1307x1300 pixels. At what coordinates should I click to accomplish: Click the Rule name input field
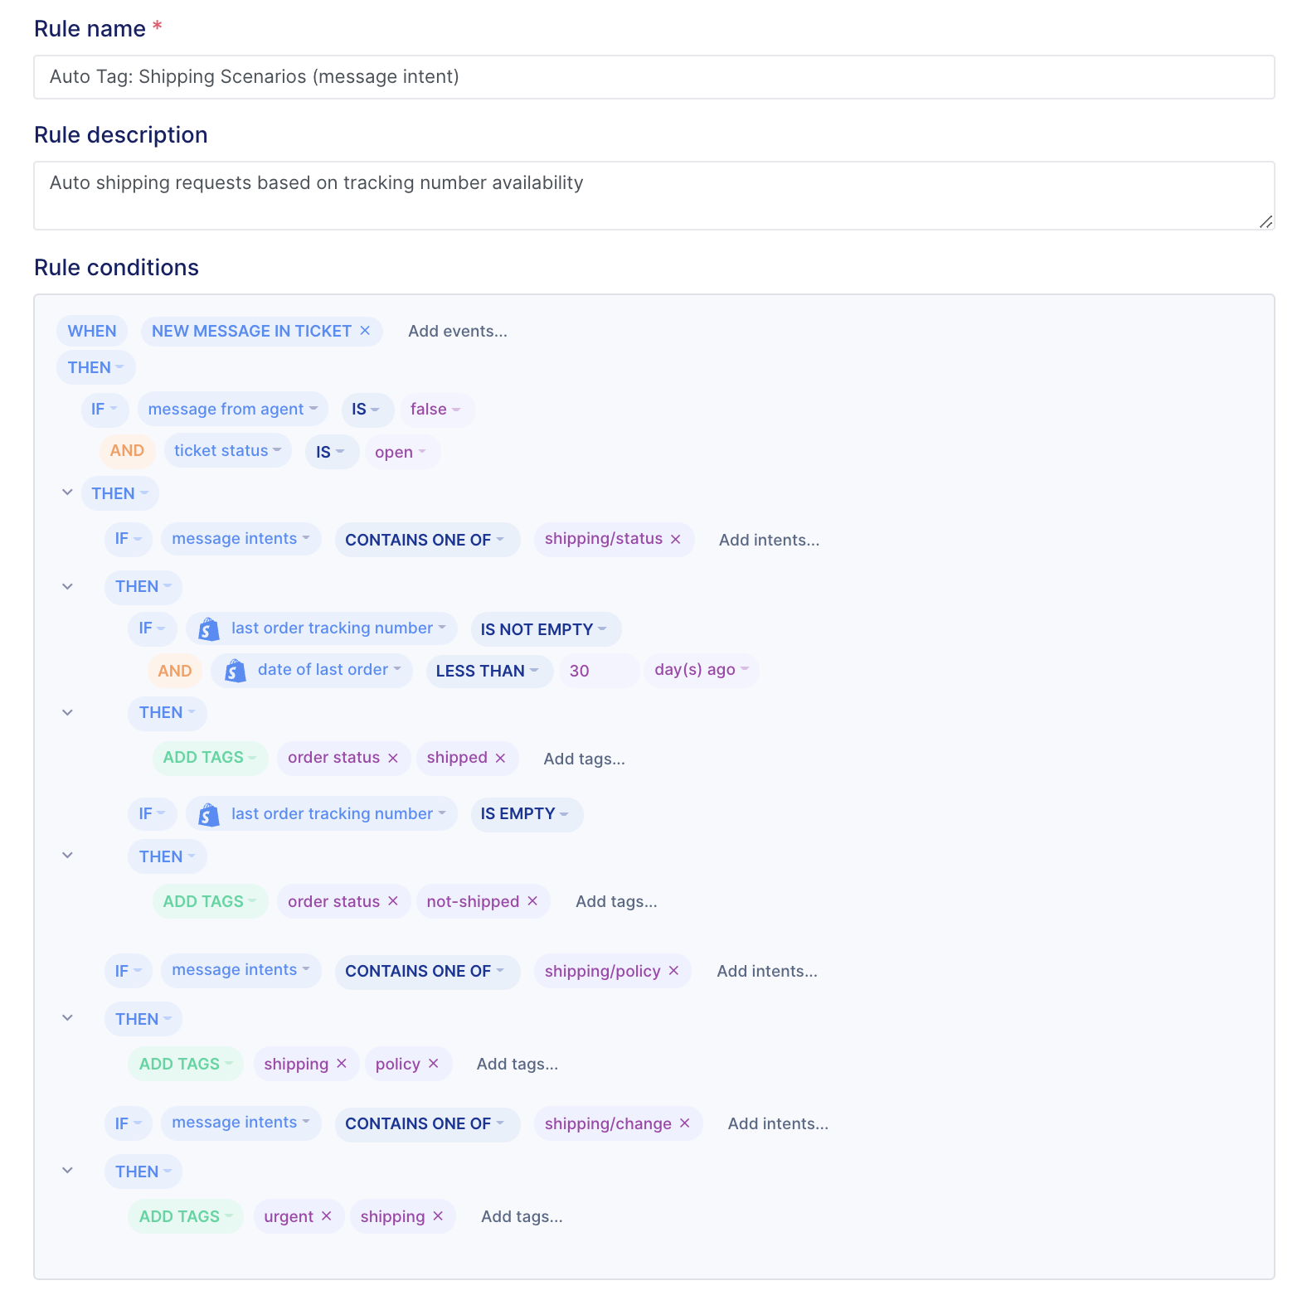tap(654, 77)
